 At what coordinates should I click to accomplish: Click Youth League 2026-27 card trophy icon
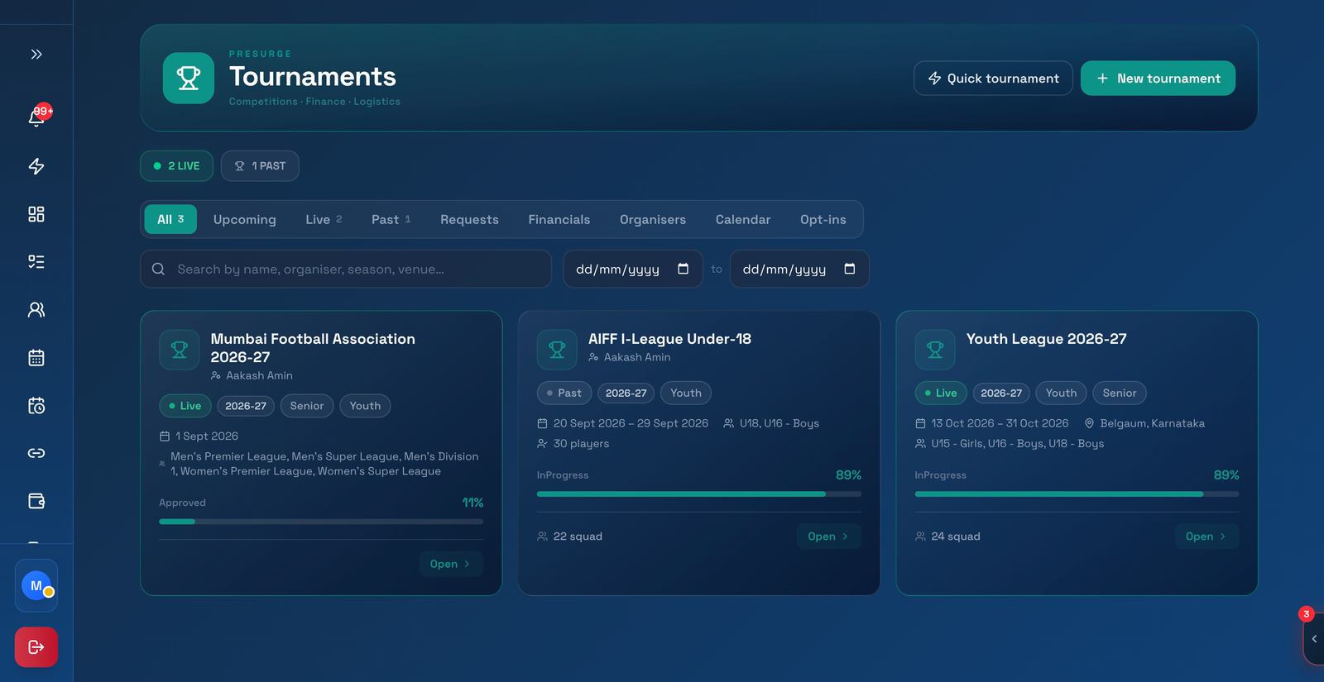point(935,350)
